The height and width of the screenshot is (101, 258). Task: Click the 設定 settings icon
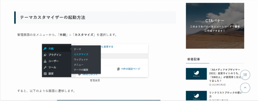(x=45, y=74)
